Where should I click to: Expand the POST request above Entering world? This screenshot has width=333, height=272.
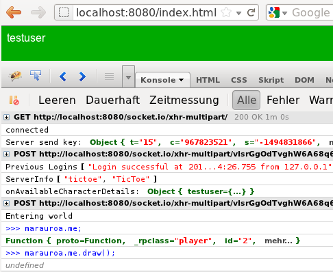pos(6,203)
